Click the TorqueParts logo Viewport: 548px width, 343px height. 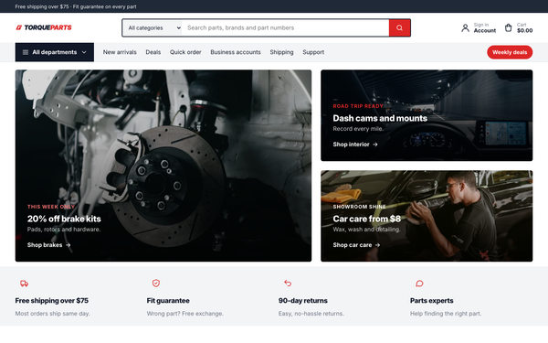click(44, 27)
